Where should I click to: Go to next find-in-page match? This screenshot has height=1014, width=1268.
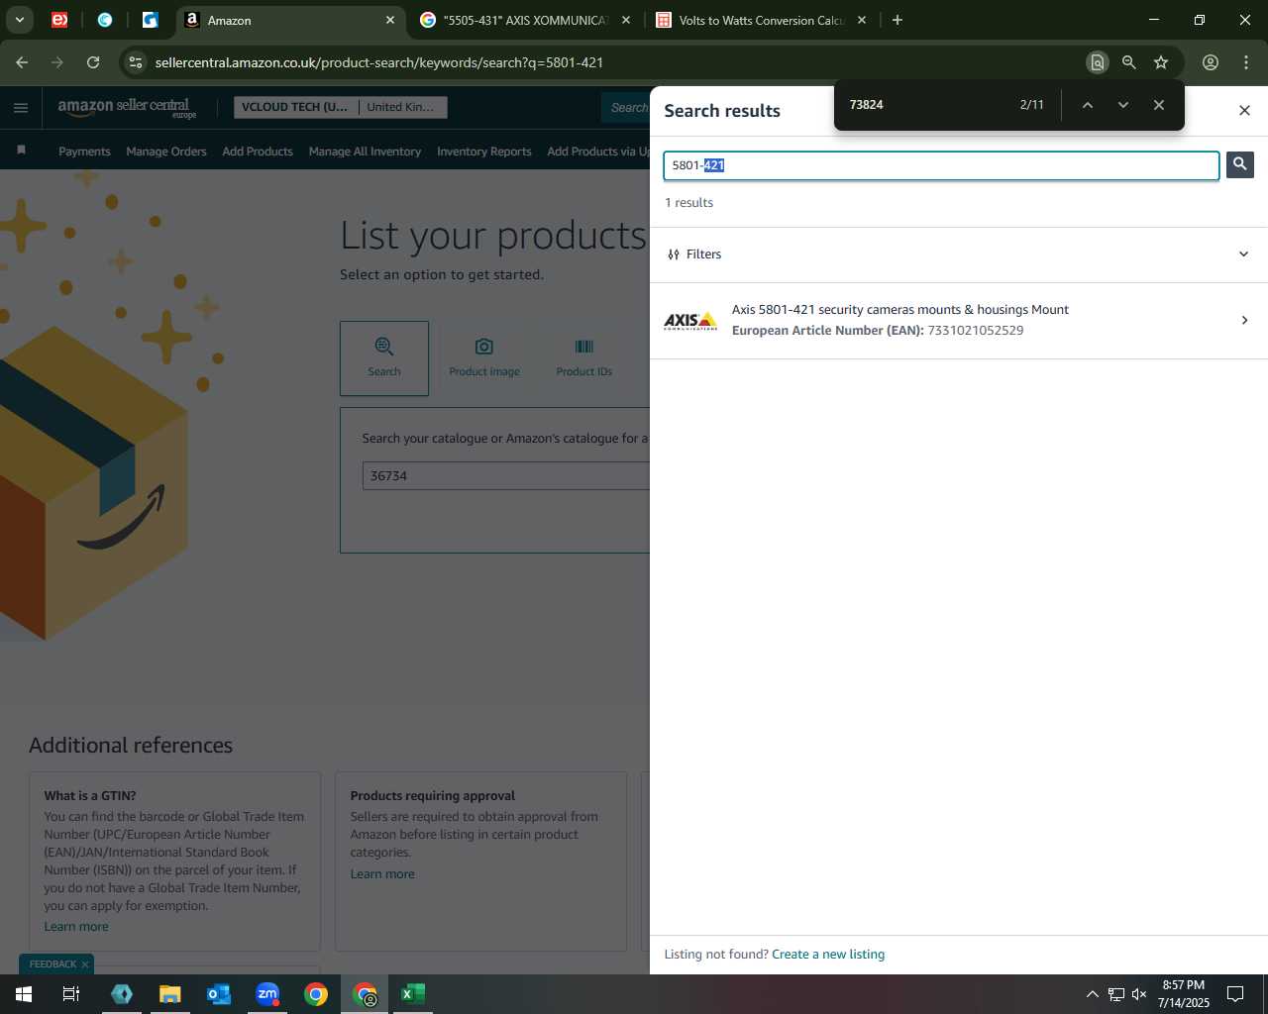[x=1122, y=105]
